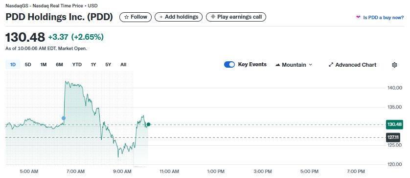Click the 9:00 AM time axis label
Image resolution: width=410 pixels, height=178 pixels.
[x=122, y=172]
